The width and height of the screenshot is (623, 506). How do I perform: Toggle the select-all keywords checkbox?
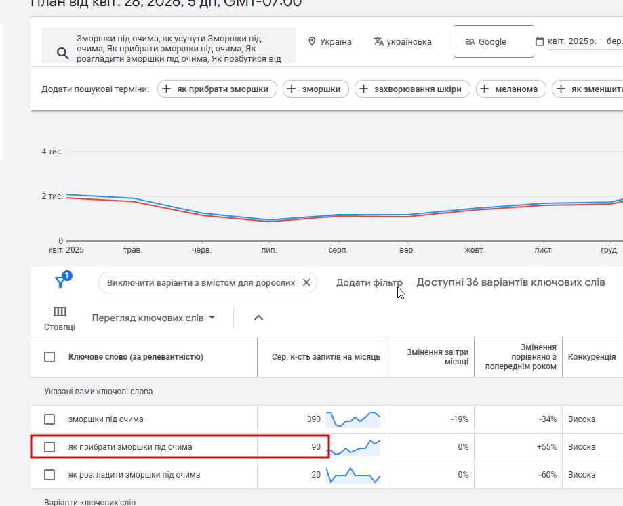[x=49, y=357]
